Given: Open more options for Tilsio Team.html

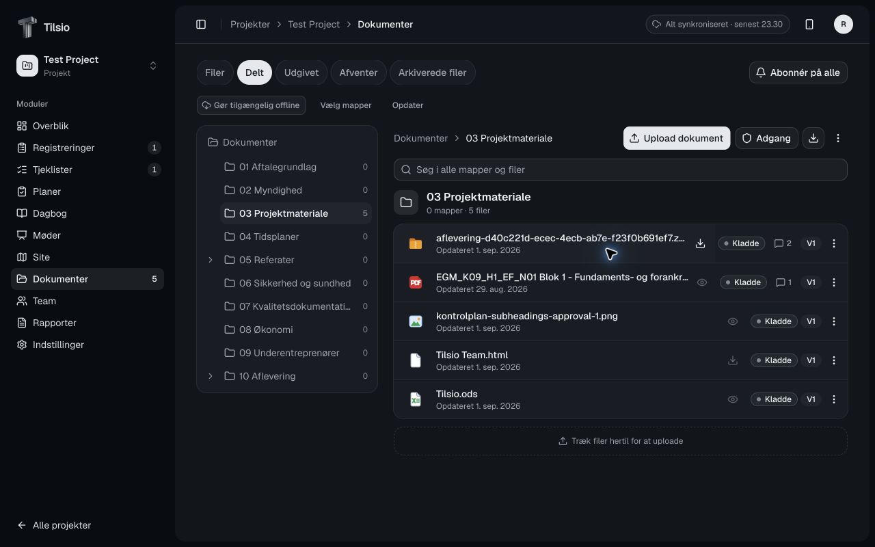Looking at the screenshot, I should coord(834,360).
